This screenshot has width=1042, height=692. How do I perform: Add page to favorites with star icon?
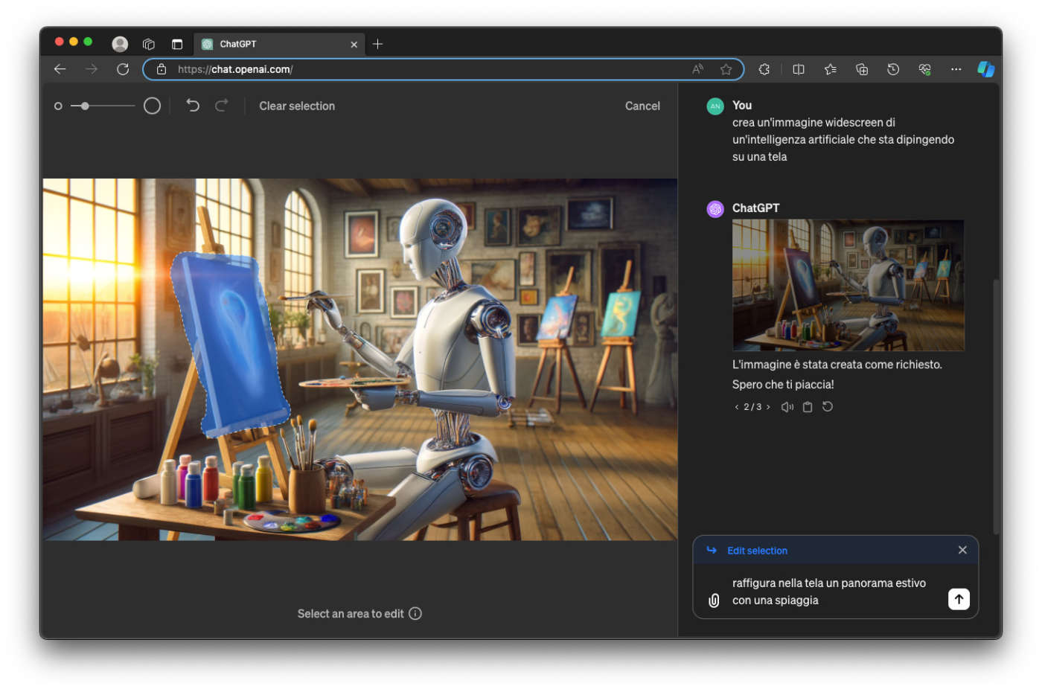coord(726,69)
